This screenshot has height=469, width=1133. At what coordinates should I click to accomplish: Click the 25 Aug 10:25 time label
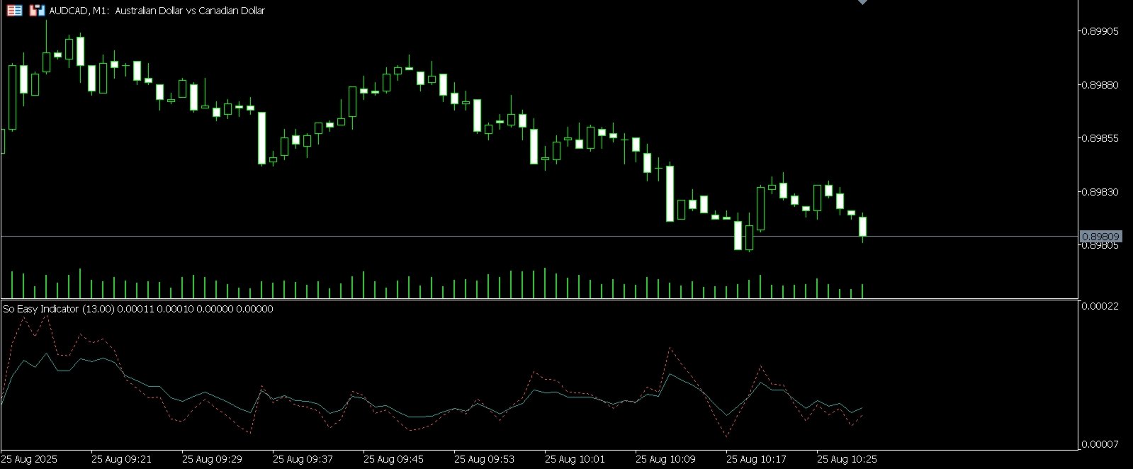847,459
